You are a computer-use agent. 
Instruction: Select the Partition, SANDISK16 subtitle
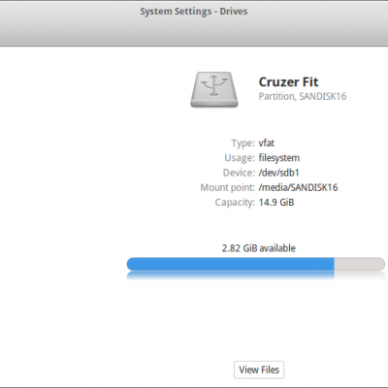pyautogui.click(x=303, y=96)
